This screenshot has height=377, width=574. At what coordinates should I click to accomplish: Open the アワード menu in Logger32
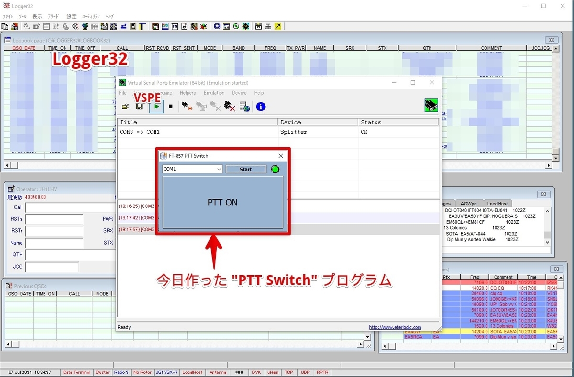point(53,16)
